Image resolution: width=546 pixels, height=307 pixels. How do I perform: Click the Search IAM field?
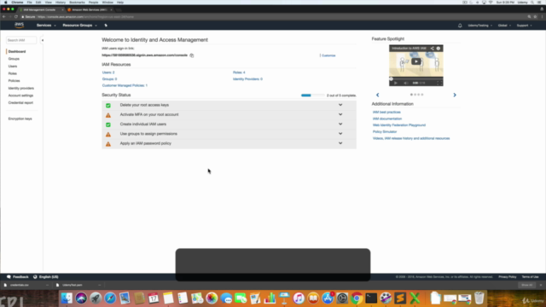(x=21, y=40)
